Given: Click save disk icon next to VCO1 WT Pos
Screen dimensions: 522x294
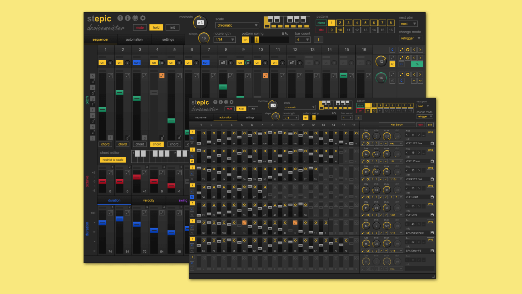Looking at the screenshot, I should click(432, 143).
